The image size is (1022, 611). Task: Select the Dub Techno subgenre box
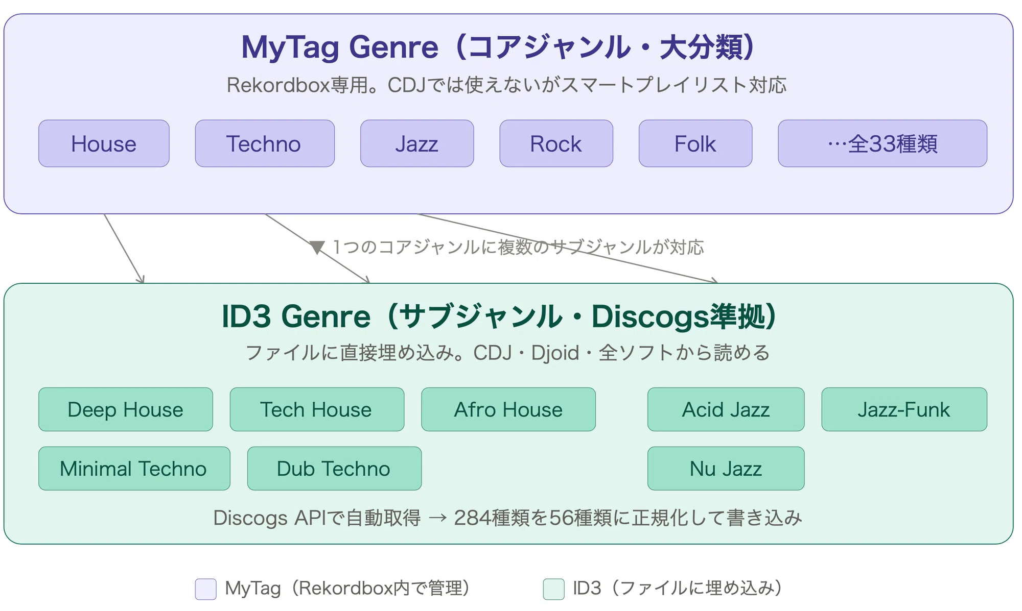point(334,469)
